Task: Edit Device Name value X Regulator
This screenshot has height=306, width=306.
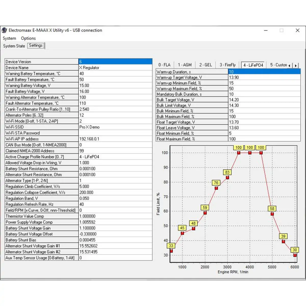Action: click(115, 68)
